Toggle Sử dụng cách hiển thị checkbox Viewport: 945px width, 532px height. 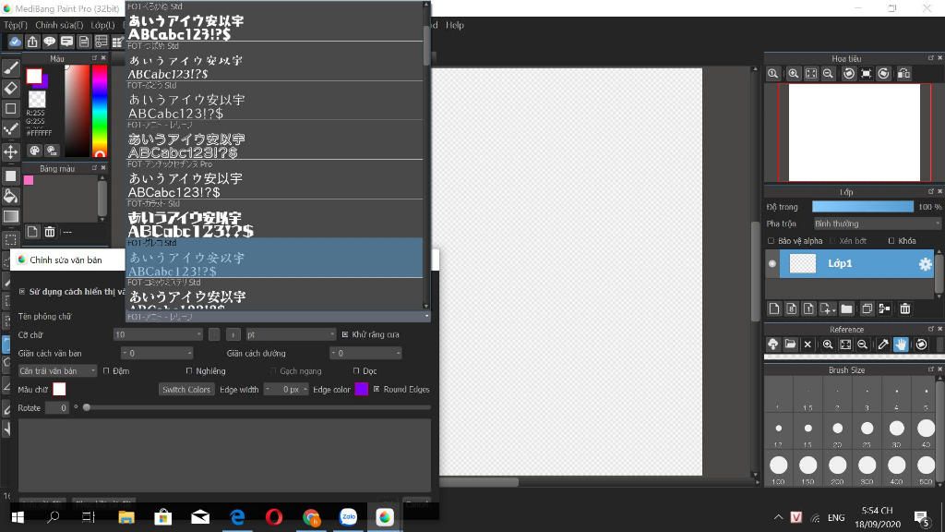click(22, 291)
